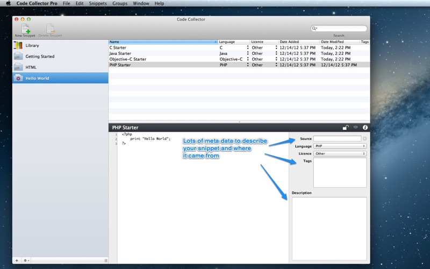Image resolution: width=430 pixels, height=269 pixels.
Task: Select the Java Starter snippet row
Action: coord(239,53)
